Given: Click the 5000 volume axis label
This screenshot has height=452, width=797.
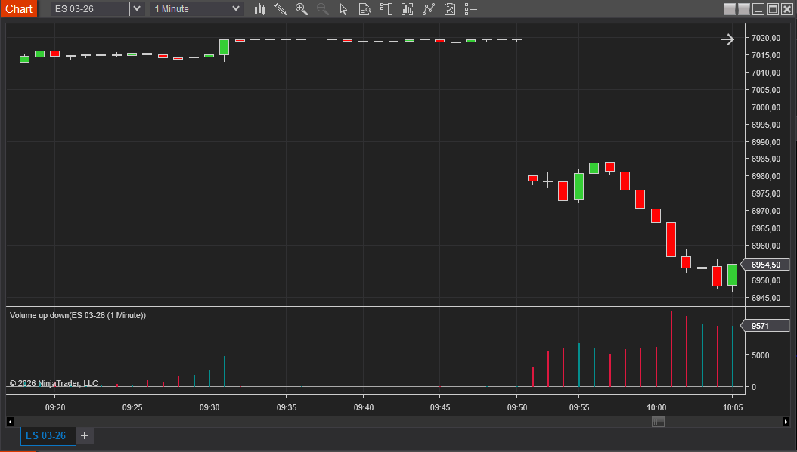Looking at the screenshot, I should point(761,355).
